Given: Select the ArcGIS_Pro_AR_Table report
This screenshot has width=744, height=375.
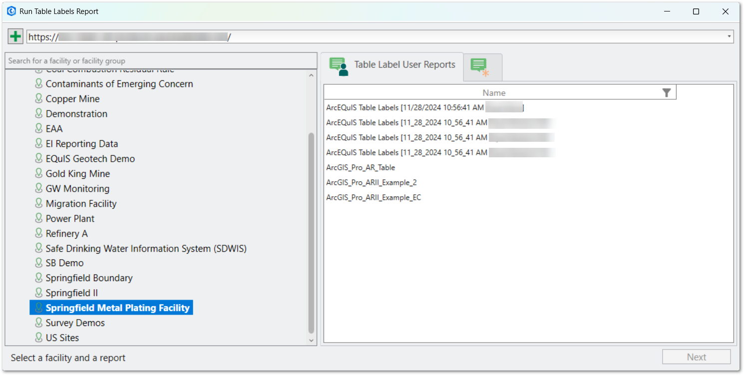Looking at the screenshot, I should click(x=360, y=167).
